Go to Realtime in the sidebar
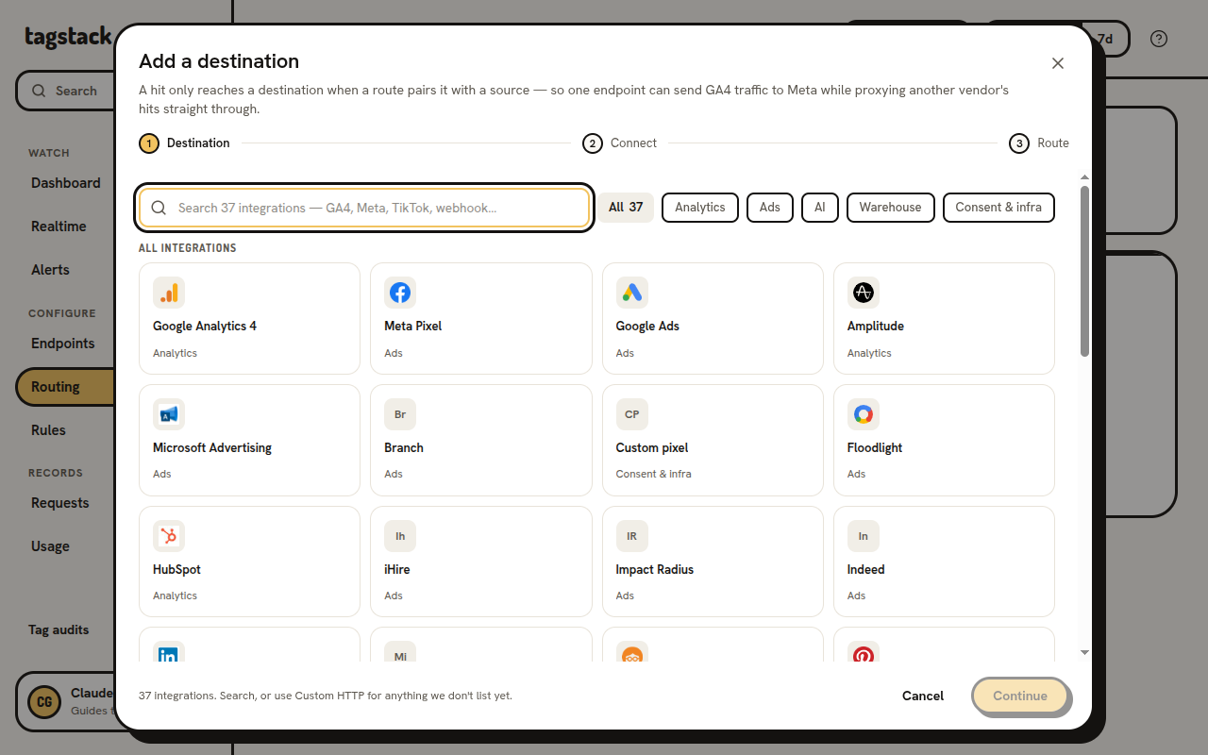This screenshot has height=755, width=1208. (x=59, y=226)
